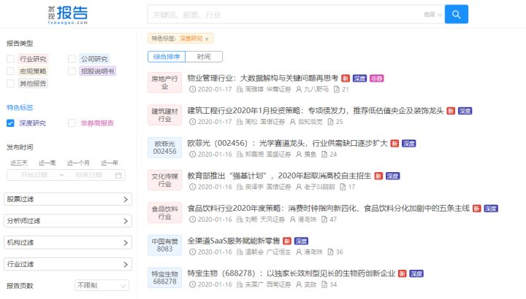Click page count icon on 教育部 row
The image size is (526, 299).
pyautogui.click(x=343, y=187)
